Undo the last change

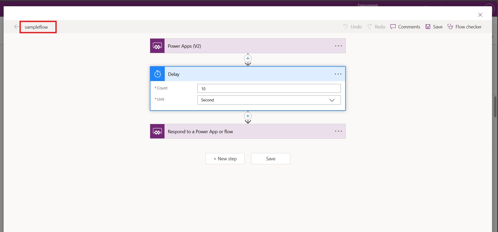(353, 27)
